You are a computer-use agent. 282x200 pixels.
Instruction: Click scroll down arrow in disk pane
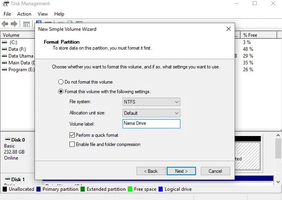278,182
